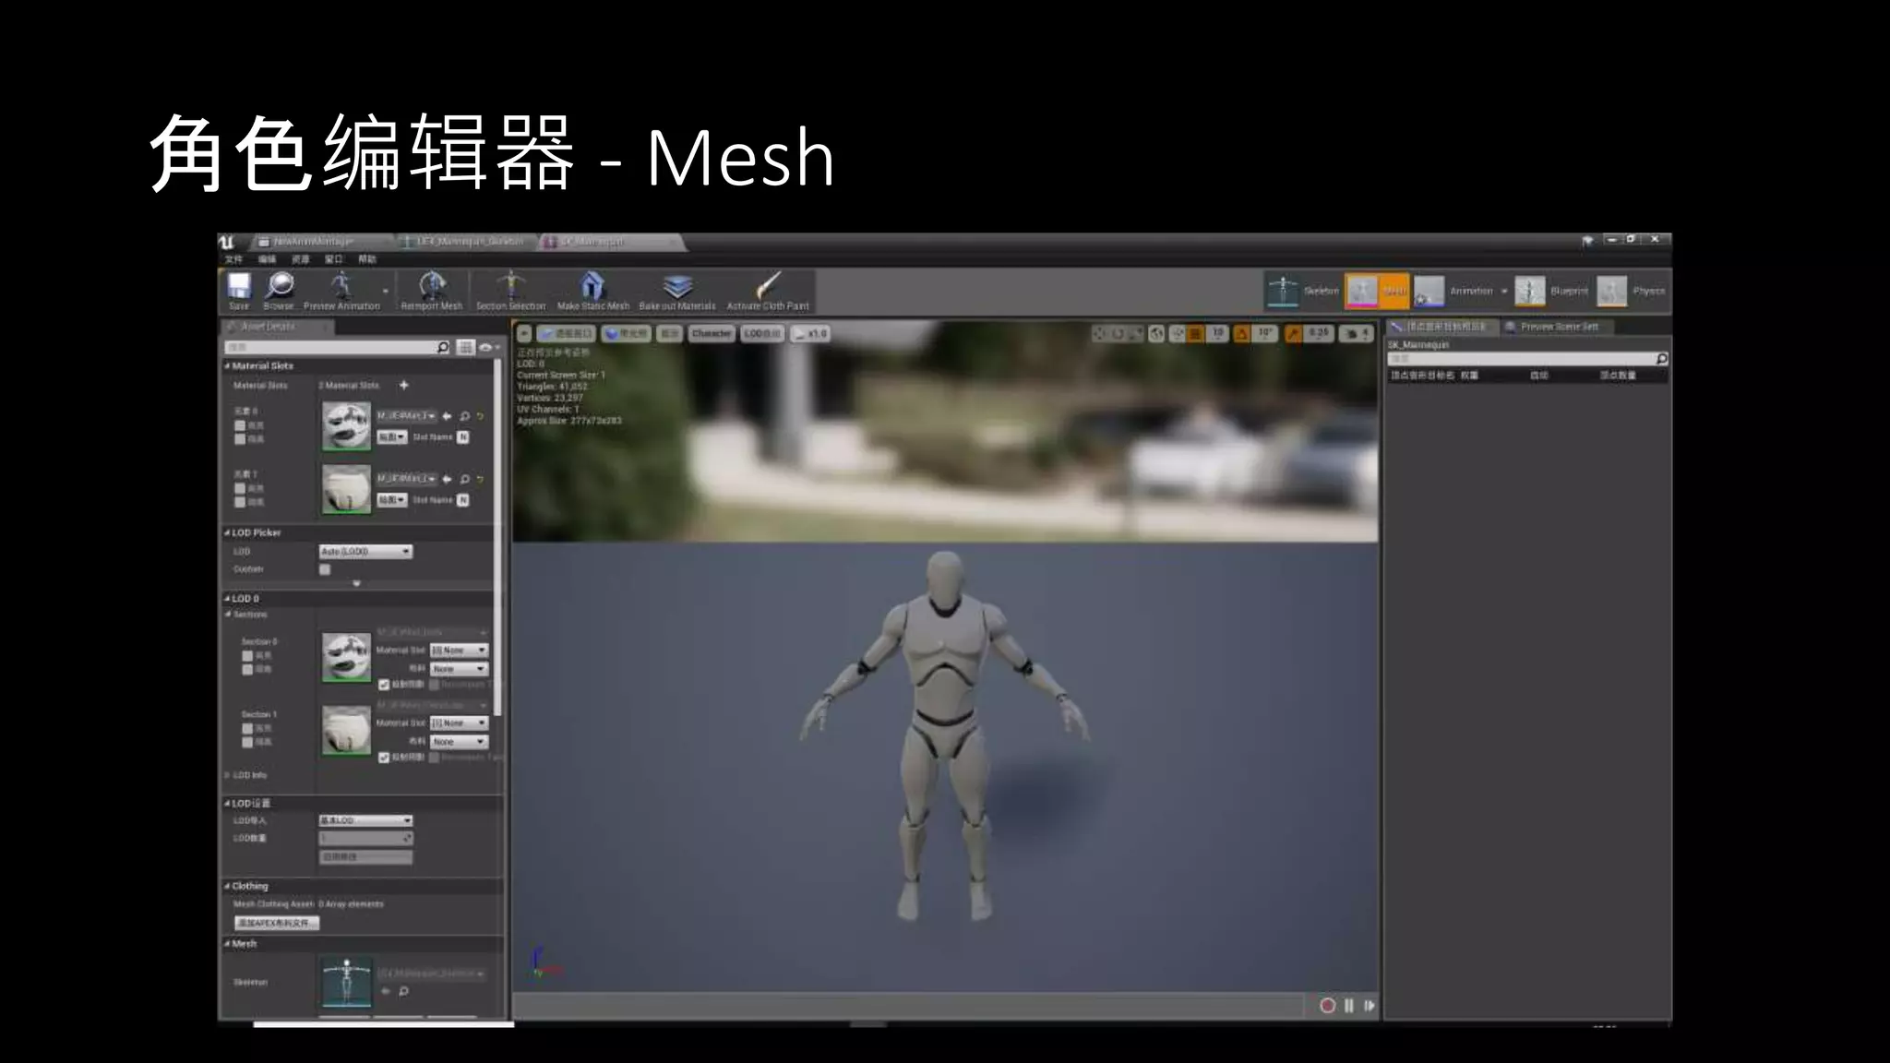1890x1063 pixels.
Task: Uncheck the checked box beside Section 0 thumbnail
Action: [x=384, y=685]
